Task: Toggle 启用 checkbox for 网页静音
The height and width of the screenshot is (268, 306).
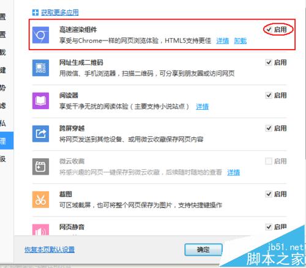Action: click(x=269, y=227)
